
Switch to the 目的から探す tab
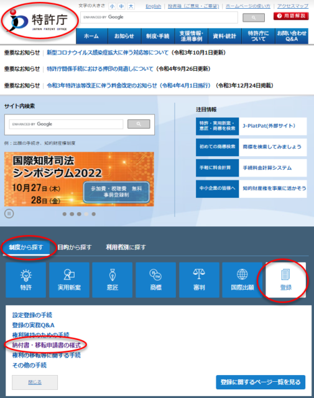point(75,248)
